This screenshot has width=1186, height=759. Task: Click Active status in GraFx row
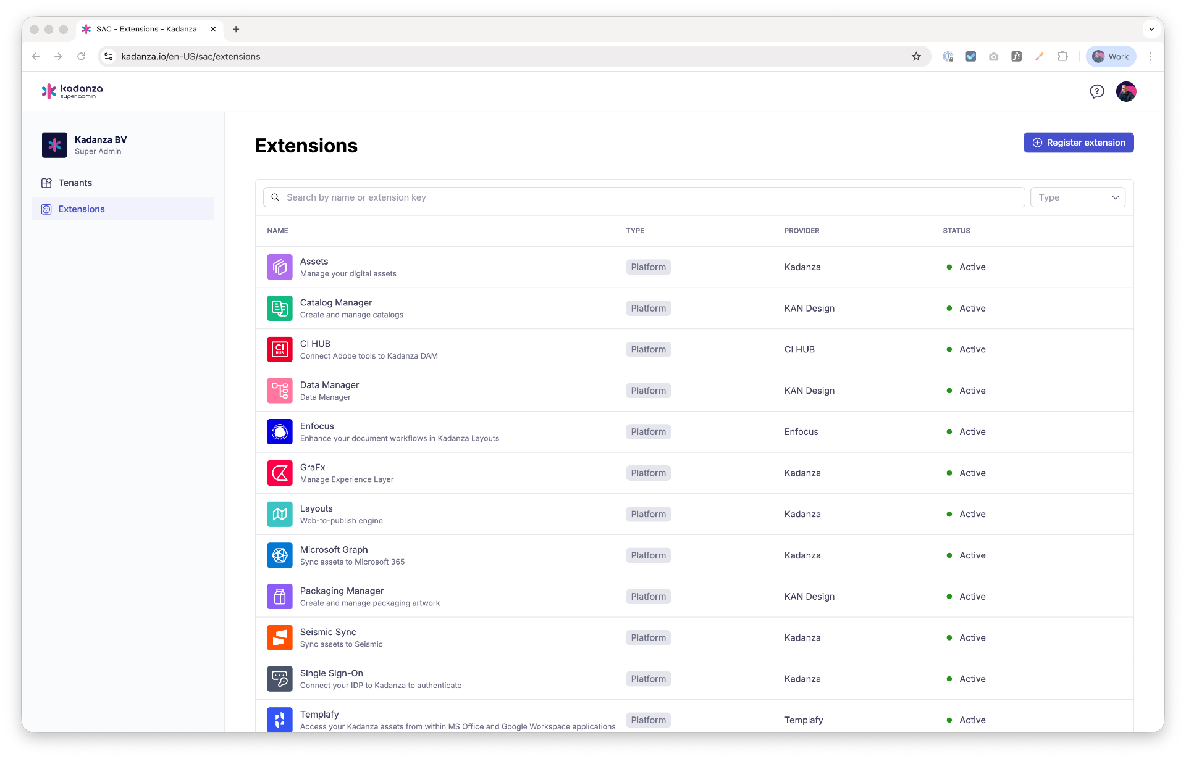coord(966,473)
